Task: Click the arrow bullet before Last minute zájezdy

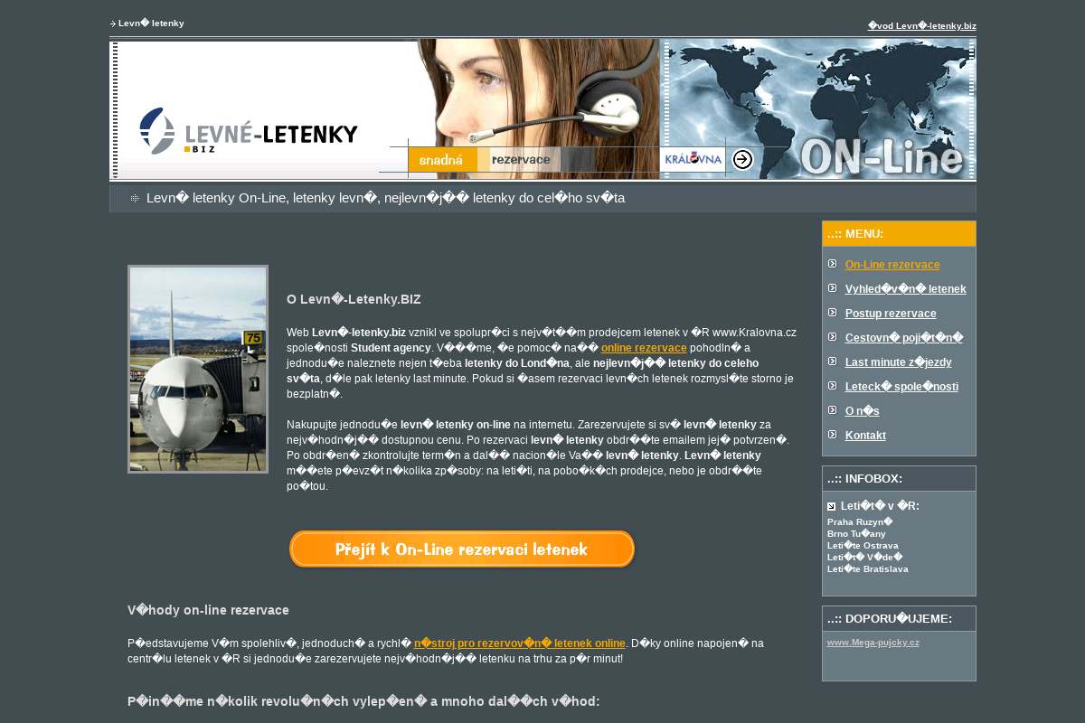Action: click(833, 361)
